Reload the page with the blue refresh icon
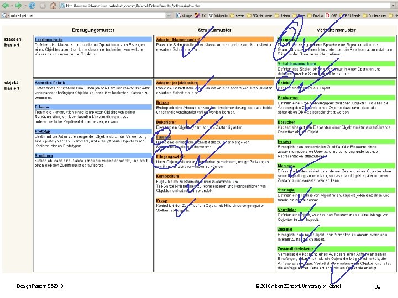The image size is (398, 298). point(32,6)
